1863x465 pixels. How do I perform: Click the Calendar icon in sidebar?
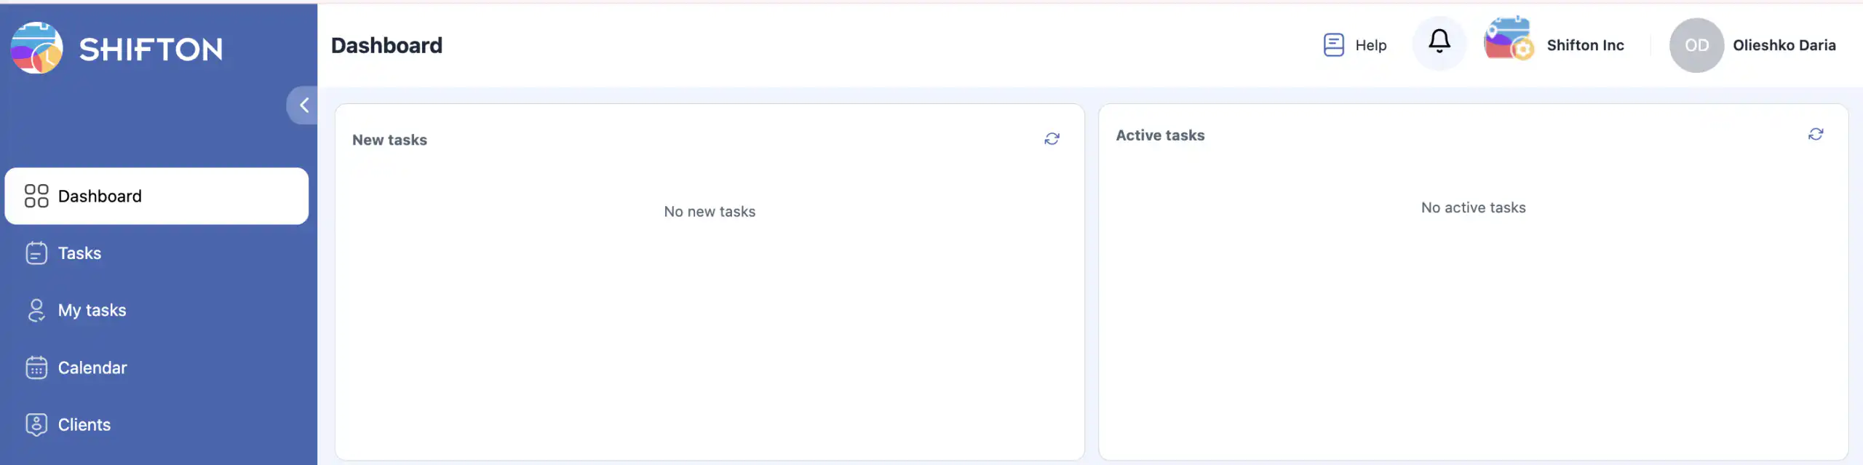(36, 367)
